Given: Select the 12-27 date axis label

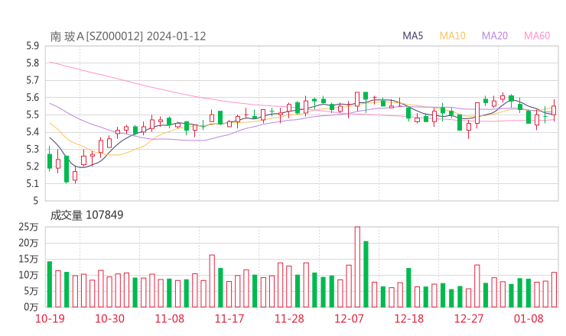Looking at the screenshot, I should (469, 318).
